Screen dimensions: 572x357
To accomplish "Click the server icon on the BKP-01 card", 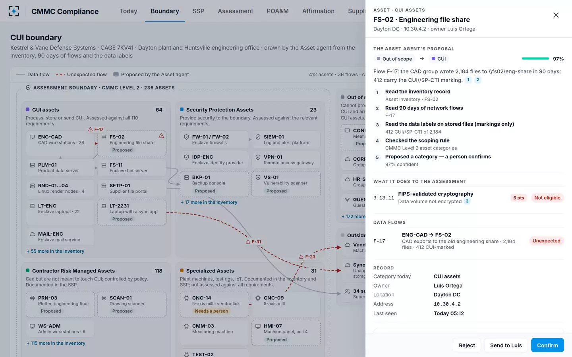I will point(186,177).
